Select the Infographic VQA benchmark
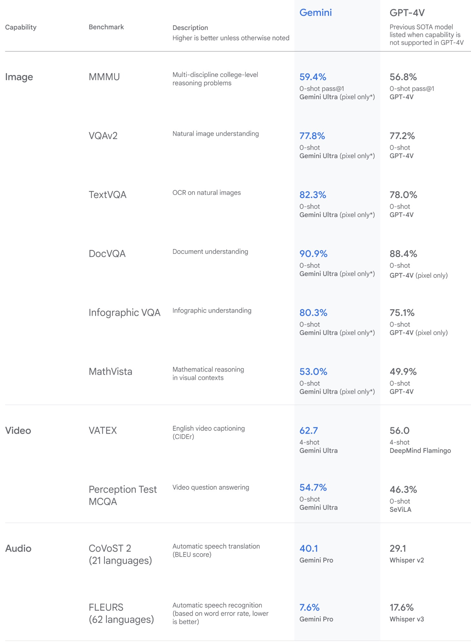 124,313
